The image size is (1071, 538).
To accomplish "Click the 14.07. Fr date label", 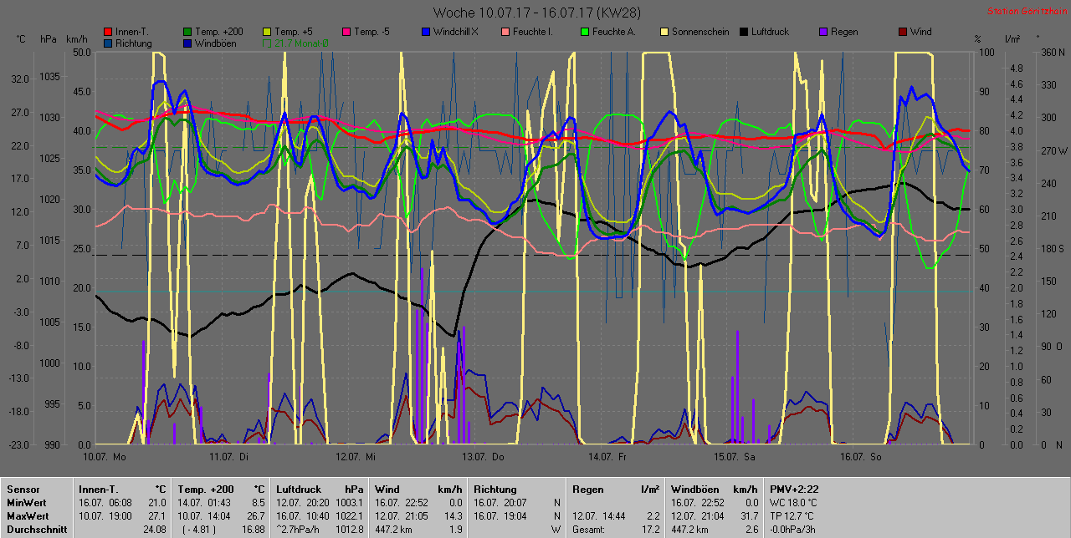I will pyautogui.click(x=607, y=457).
